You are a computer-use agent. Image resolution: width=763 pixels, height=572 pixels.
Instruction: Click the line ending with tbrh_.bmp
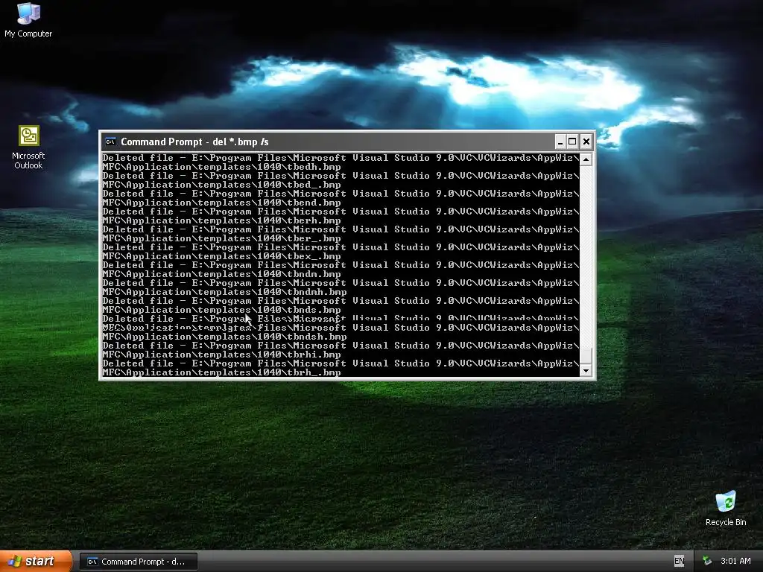coord(221,372)
